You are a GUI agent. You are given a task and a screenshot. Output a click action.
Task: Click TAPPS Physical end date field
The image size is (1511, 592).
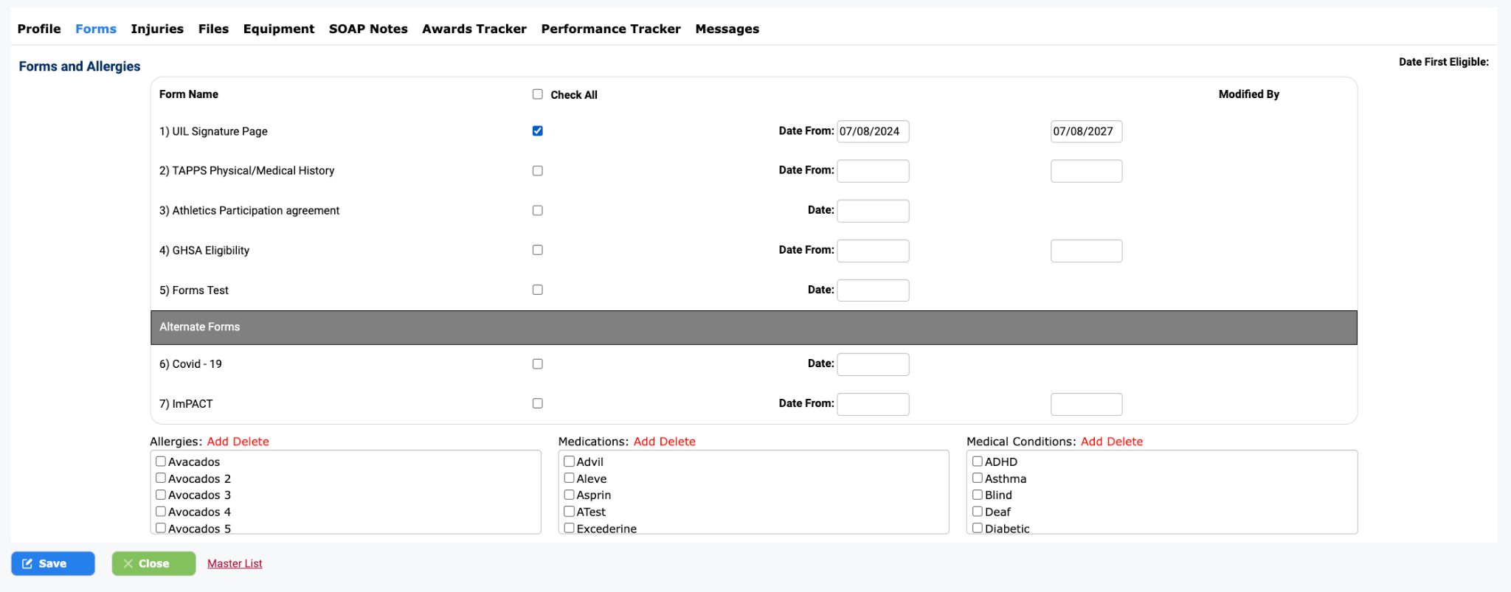[x=1086, y=171]
